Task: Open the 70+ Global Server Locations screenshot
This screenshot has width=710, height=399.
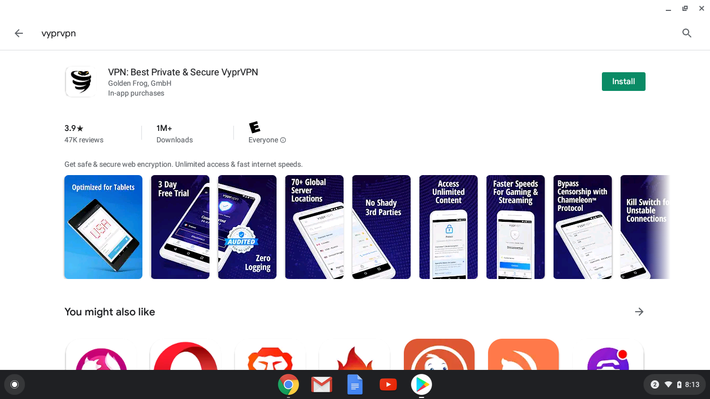Action: pyautogui.click(x=314, y=227)
